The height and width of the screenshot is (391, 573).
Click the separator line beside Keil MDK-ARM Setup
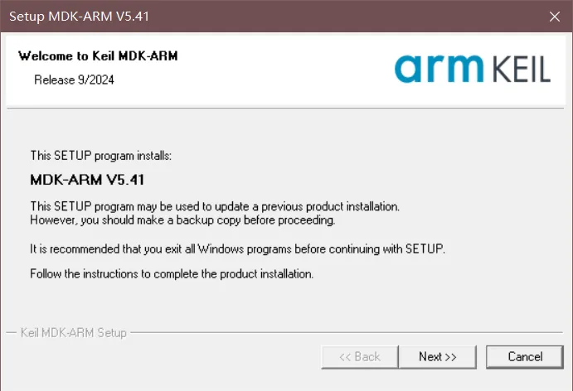click(348, 333)
